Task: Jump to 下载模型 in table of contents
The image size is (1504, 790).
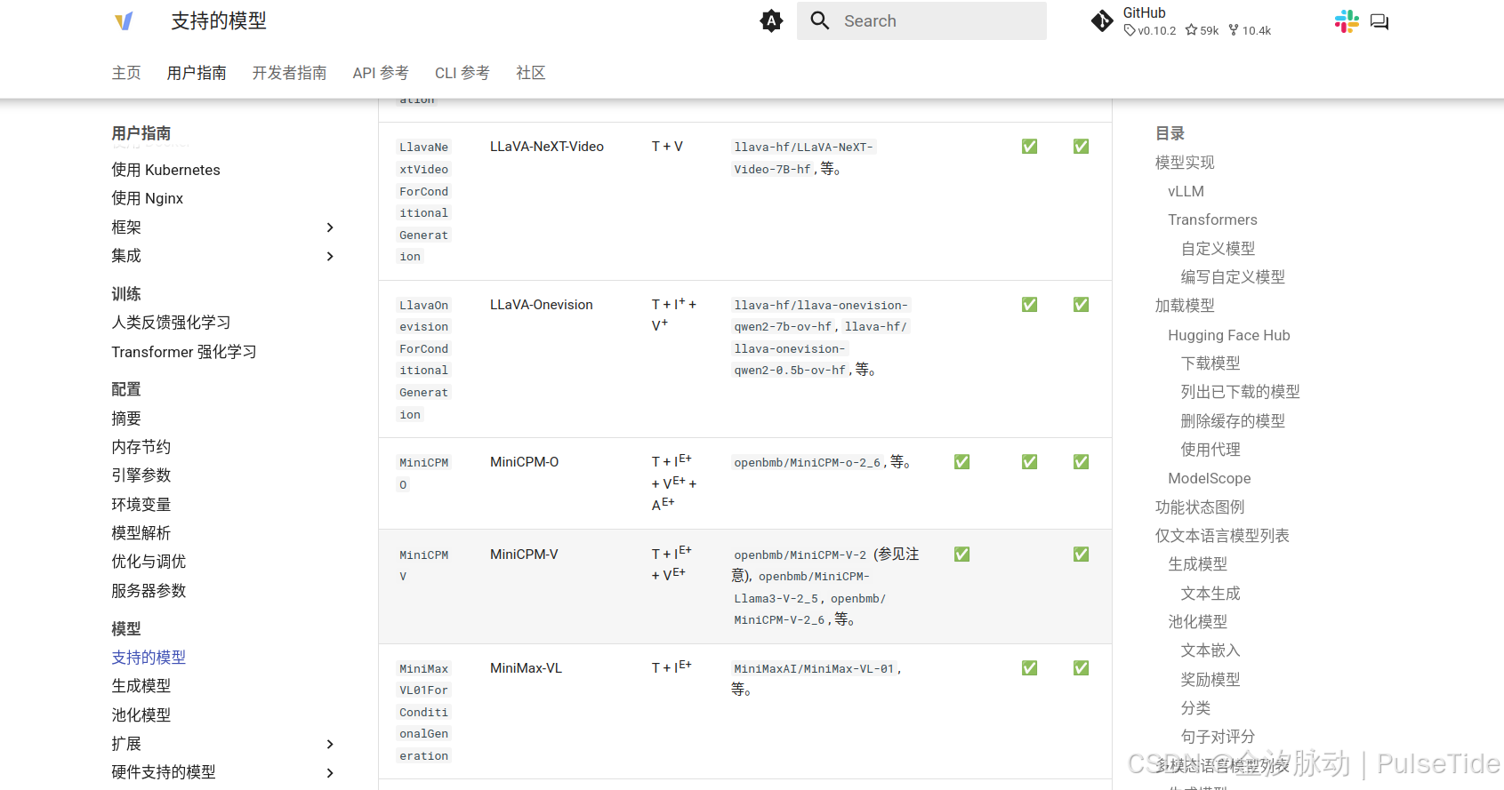Action: click(1210, 363)
